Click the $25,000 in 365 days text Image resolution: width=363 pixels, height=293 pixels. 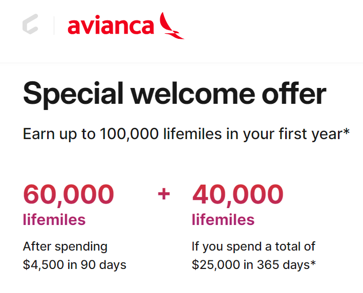click(251, 264)
